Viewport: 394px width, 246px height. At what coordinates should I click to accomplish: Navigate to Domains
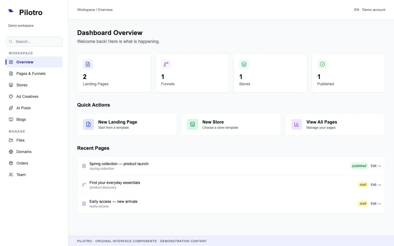[34, 152]
